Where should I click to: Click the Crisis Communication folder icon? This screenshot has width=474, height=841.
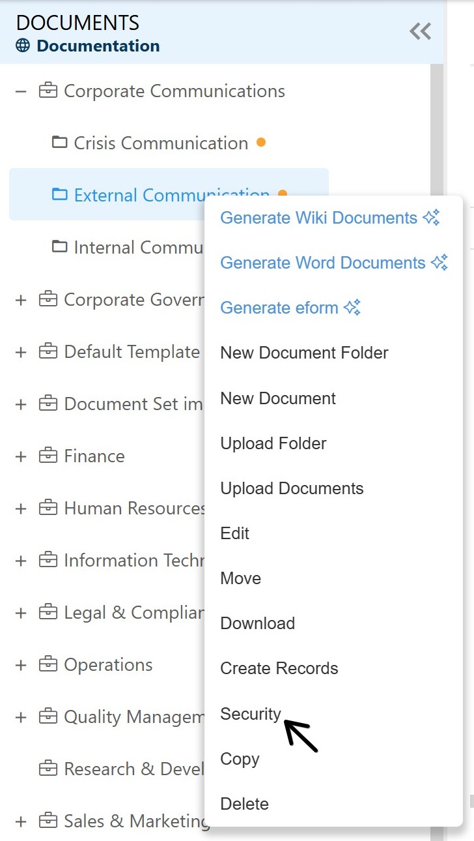click(x=60, y=142)
